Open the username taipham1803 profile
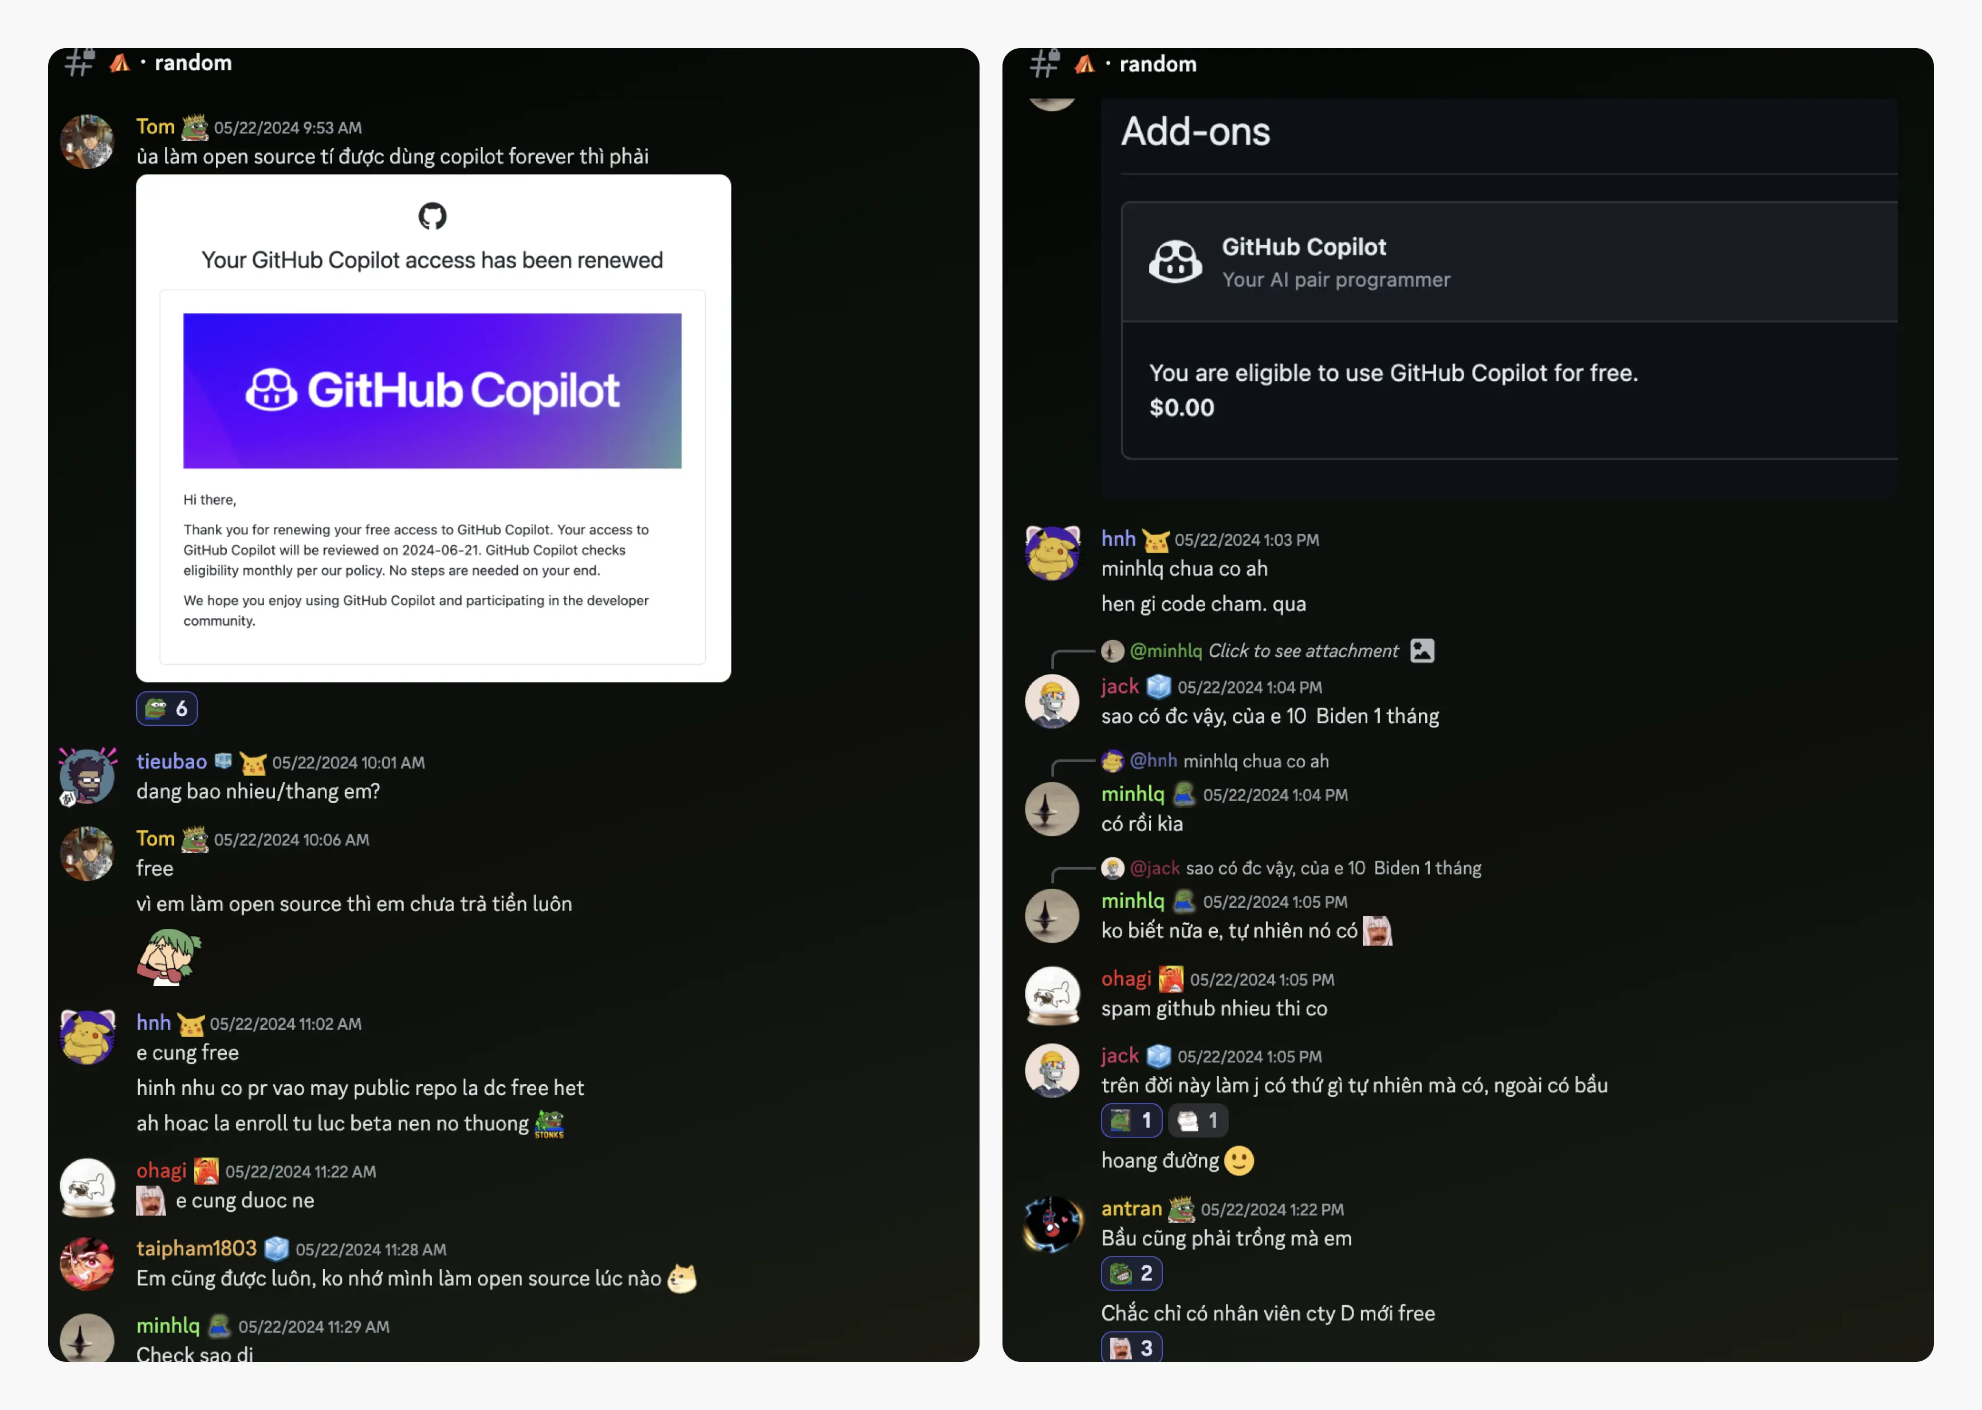This screenshot has width=1982, height=1410. coord(196,1248)
